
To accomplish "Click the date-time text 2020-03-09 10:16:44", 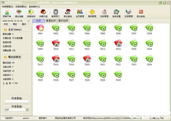I will pyautogui.click(x=13, y=21).
